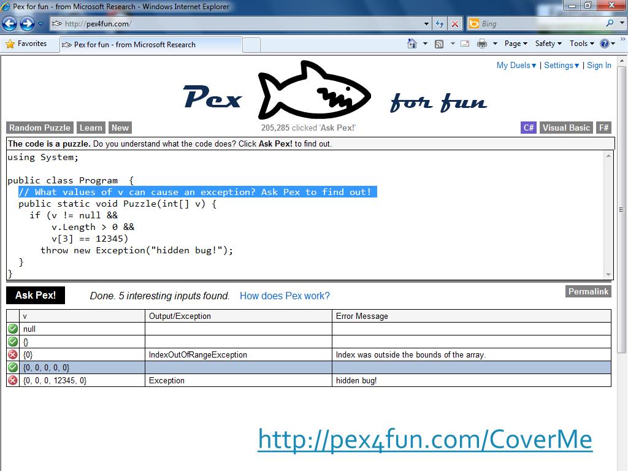Select the C# language toggle
Image resolution: width=628 pixels, height=471 pixels.
click(x=528, y=128)
